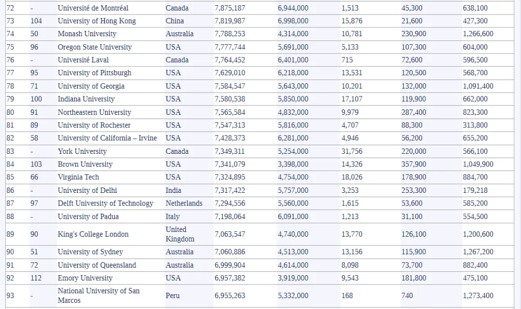
Task: Open Delft University of Technology link
Action: tap(105, 203)
